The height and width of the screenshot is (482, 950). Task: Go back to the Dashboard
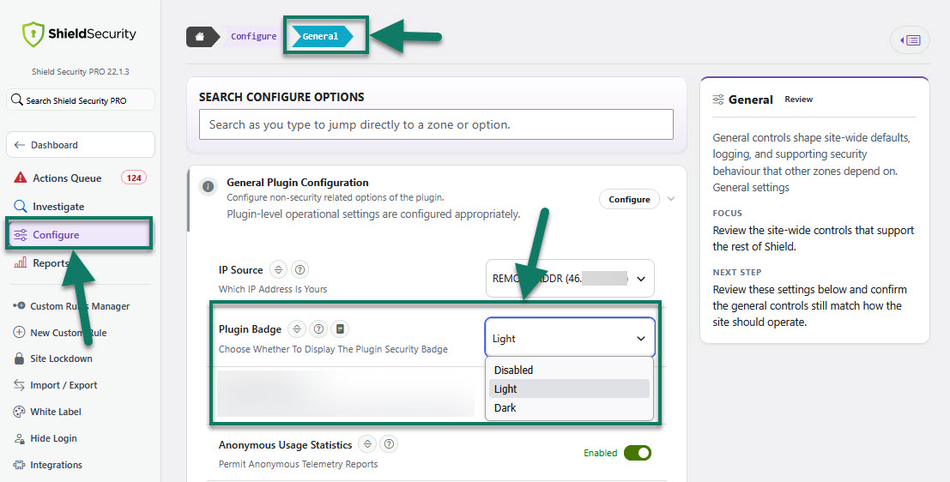81,145
